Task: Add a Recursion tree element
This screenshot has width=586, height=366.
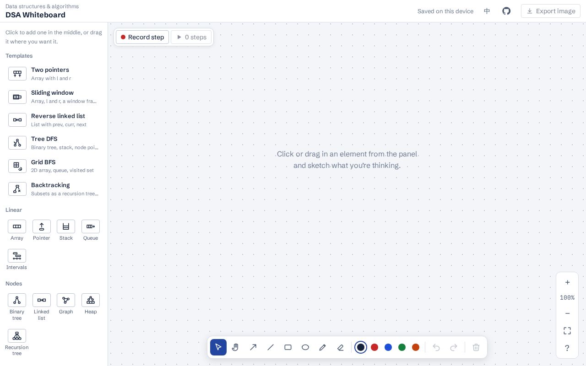Action: 17,343
